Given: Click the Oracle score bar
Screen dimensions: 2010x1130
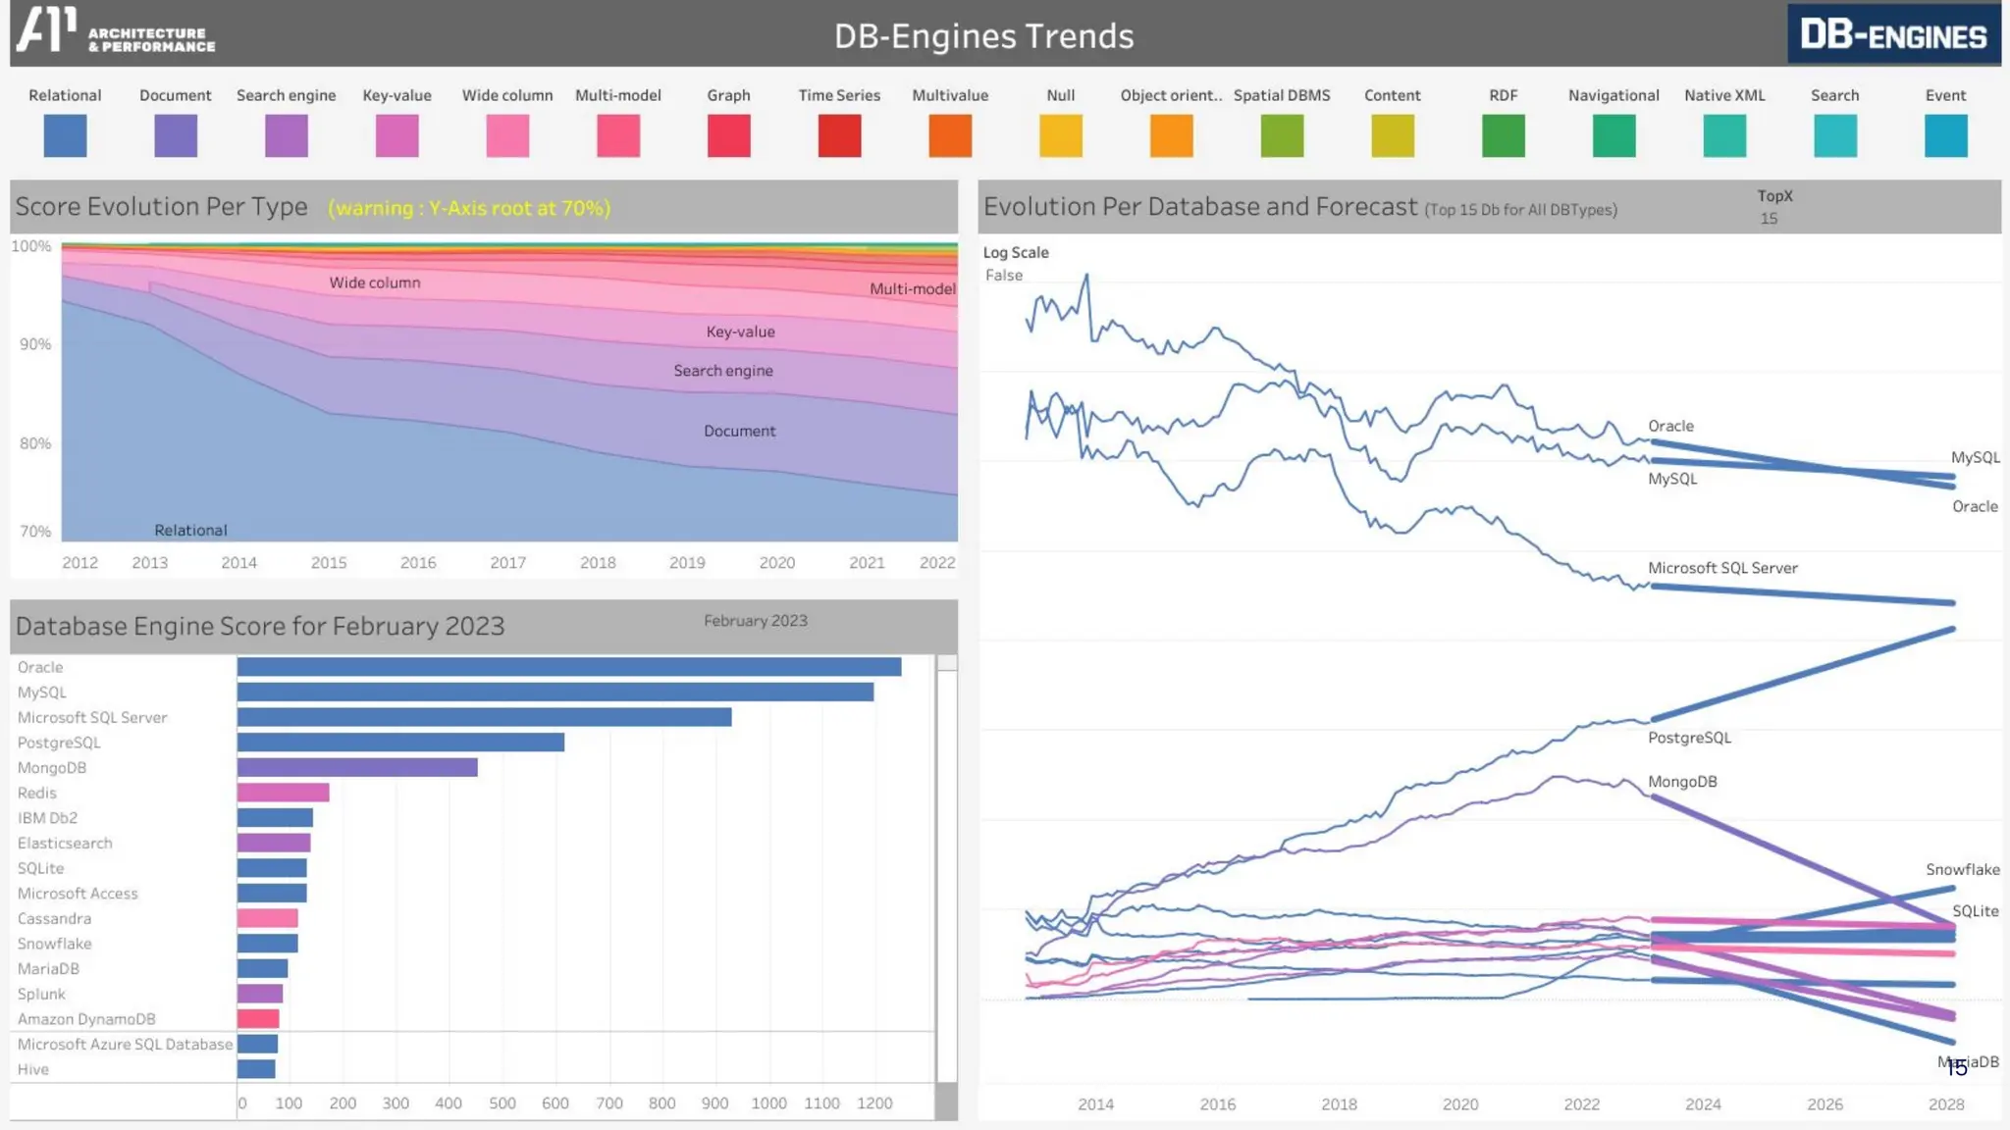Looking at the screenshot, I should tap(569, 667).
